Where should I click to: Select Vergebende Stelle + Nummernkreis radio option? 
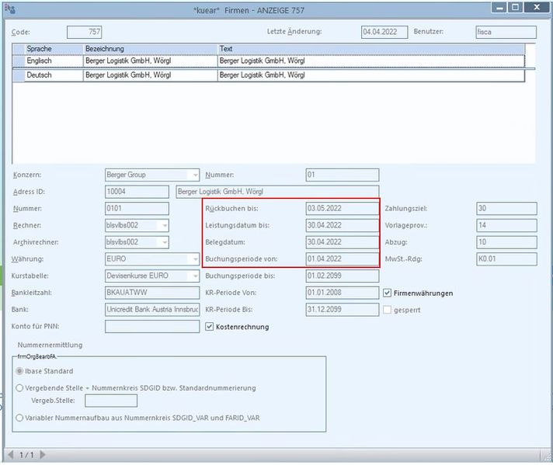pos(19,388)
